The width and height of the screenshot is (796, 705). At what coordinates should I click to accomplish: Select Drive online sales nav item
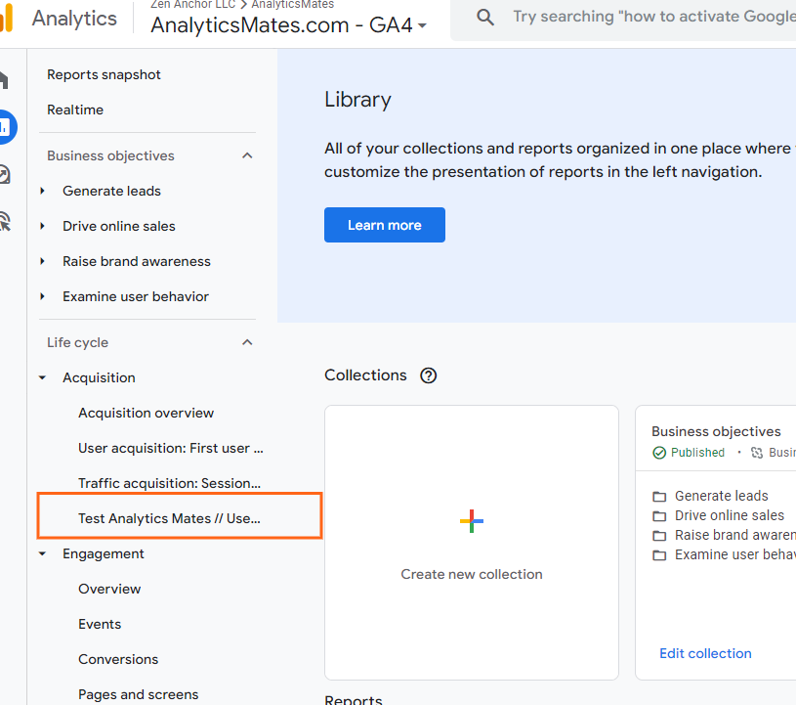[119, 226]
